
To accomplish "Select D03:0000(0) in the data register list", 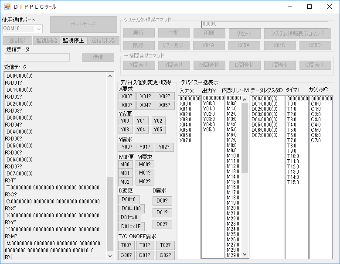I will point(265,114).
